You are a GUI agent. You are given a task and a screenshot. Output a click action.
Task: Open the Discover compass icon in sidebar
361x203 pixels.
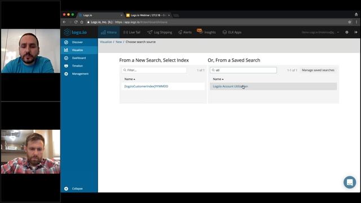point(67,42)
